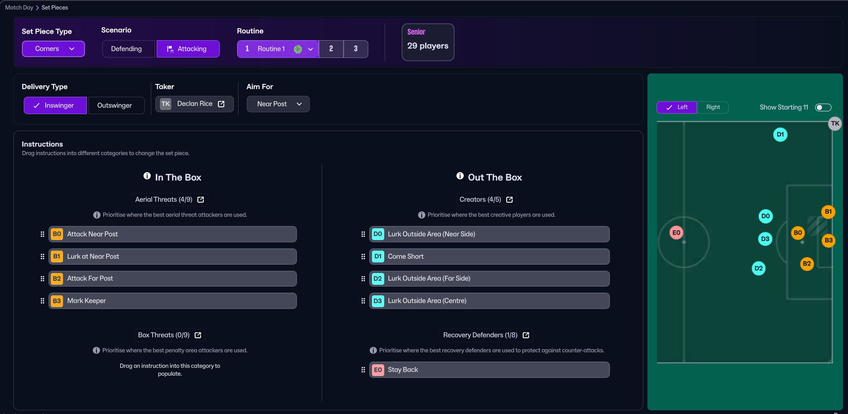Image resolution: width=848 pixels, height=414 pixels.
Task: Go to Match Day breadcrumb link
Action: 19,8
